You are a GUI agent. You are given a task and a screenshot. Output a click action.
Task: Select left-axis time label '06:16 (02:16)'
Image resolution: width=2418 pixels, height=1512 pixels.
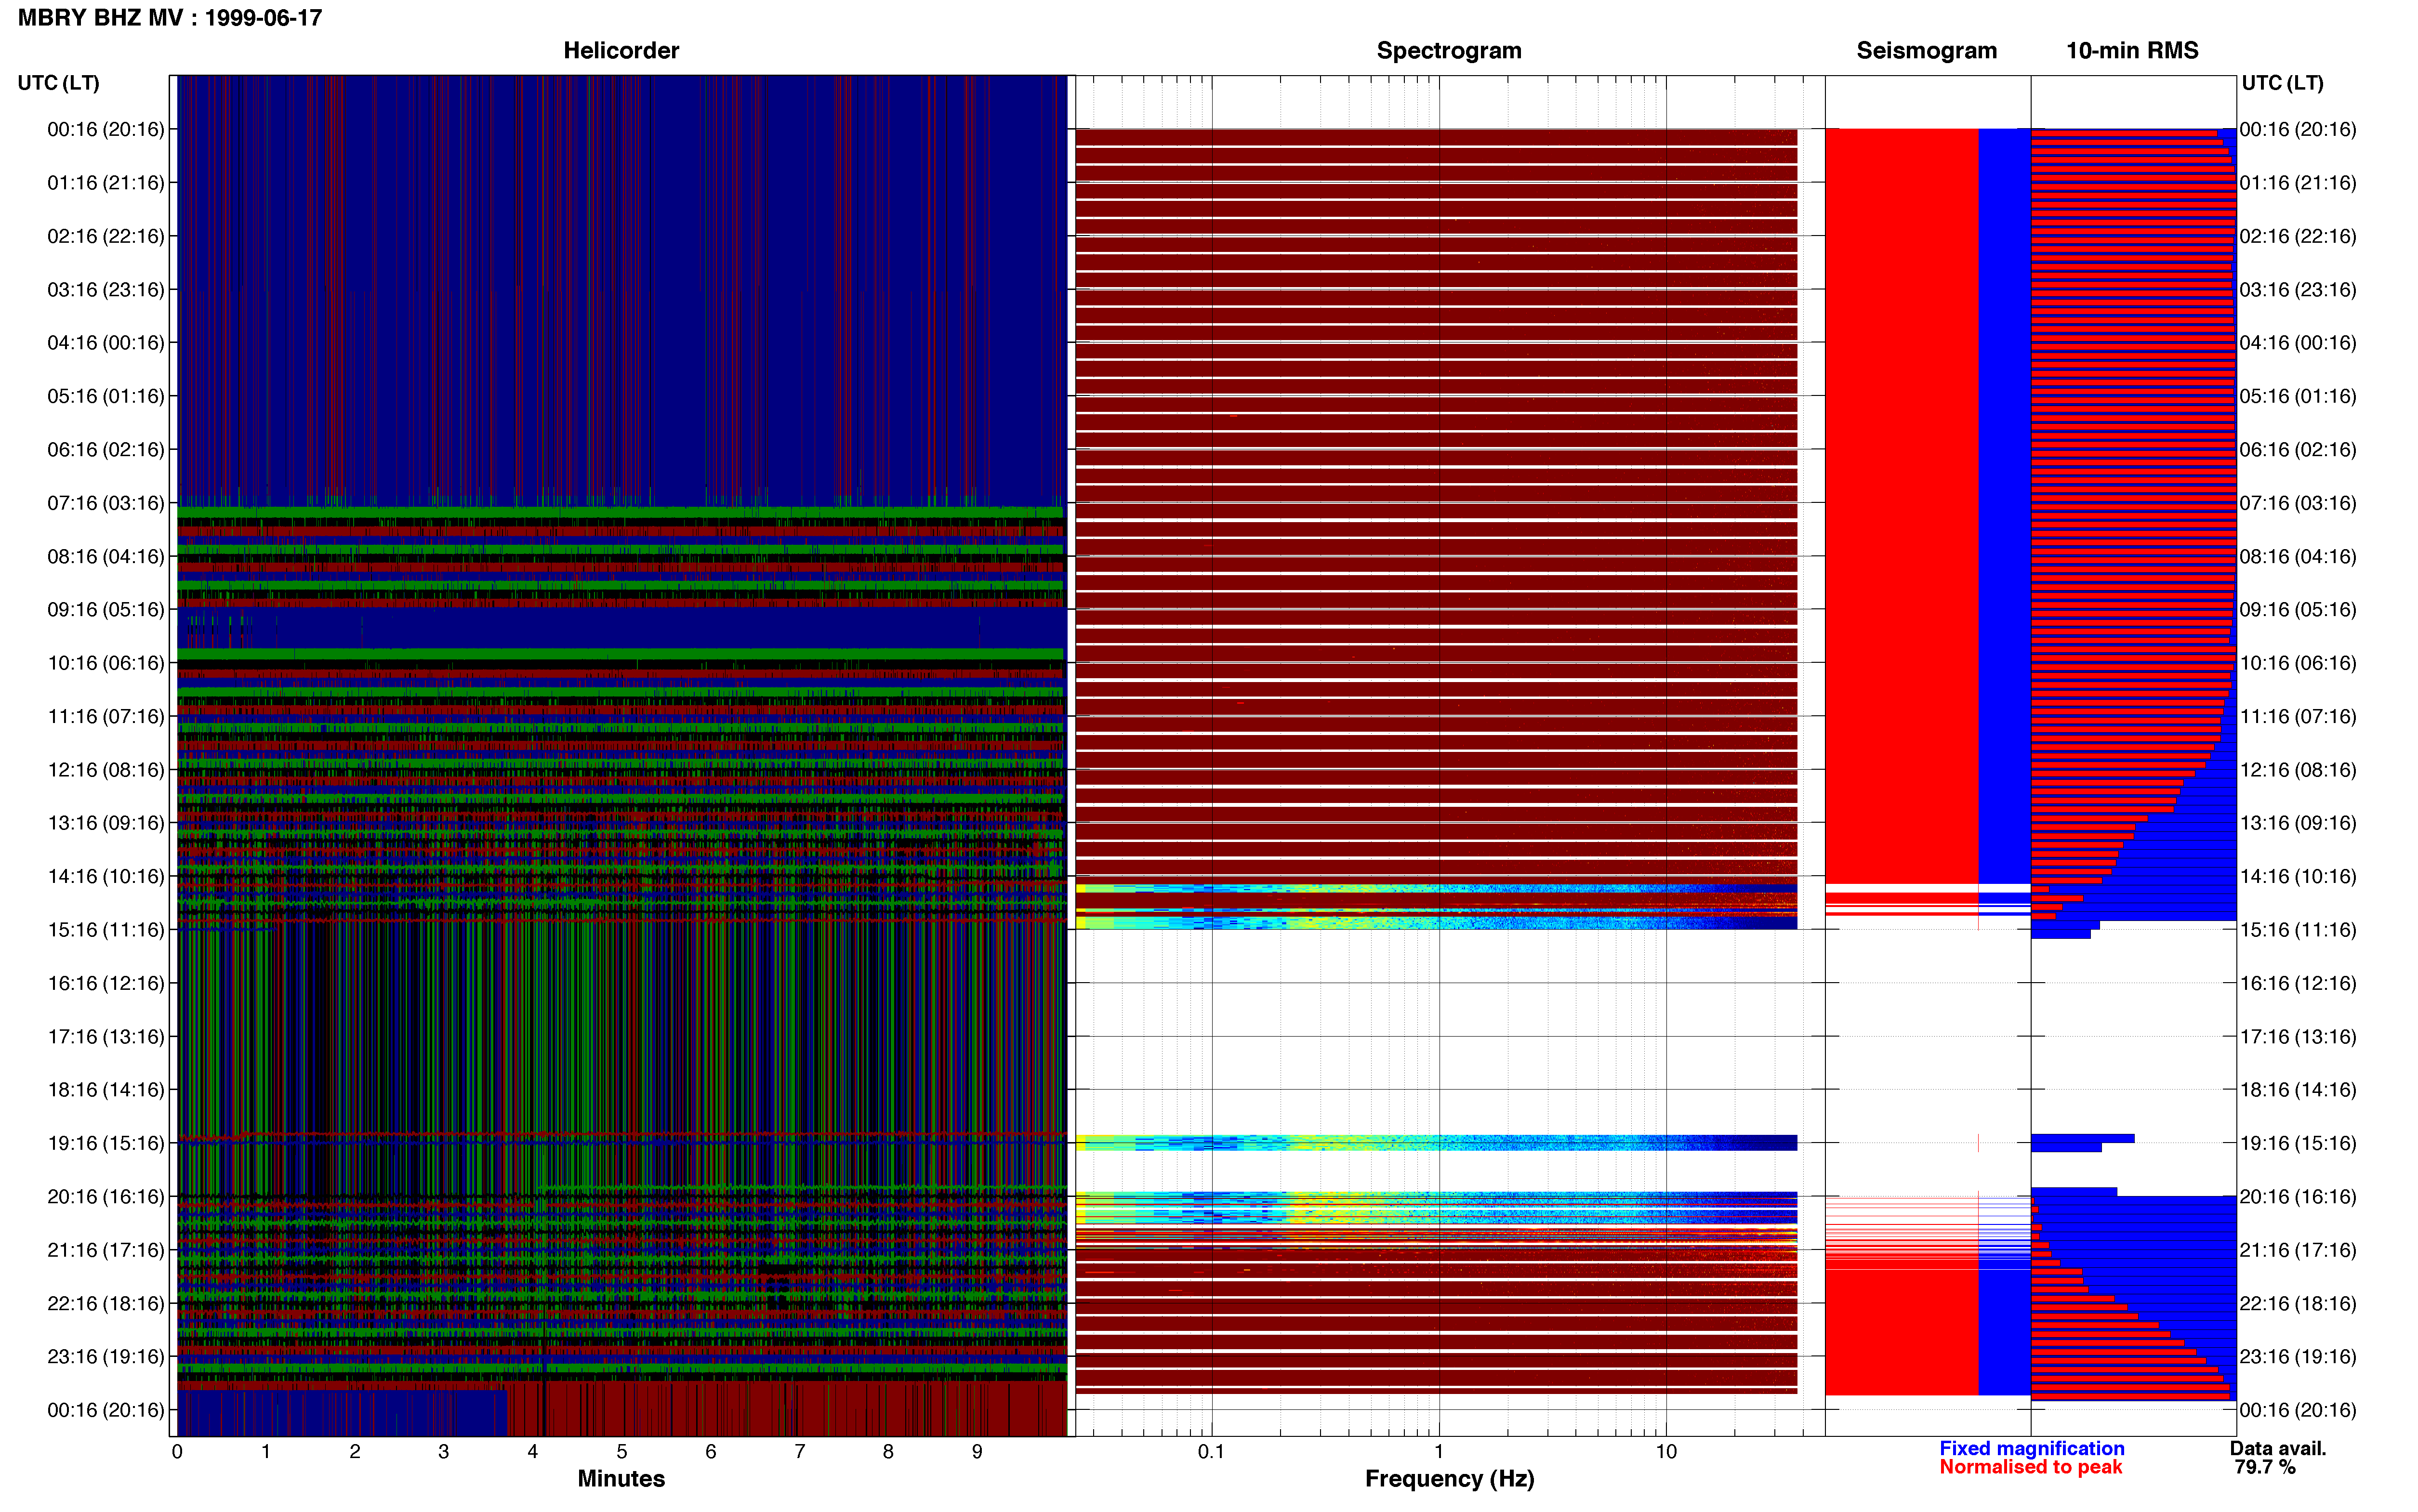pyautogui.click(x=106, y=450)
